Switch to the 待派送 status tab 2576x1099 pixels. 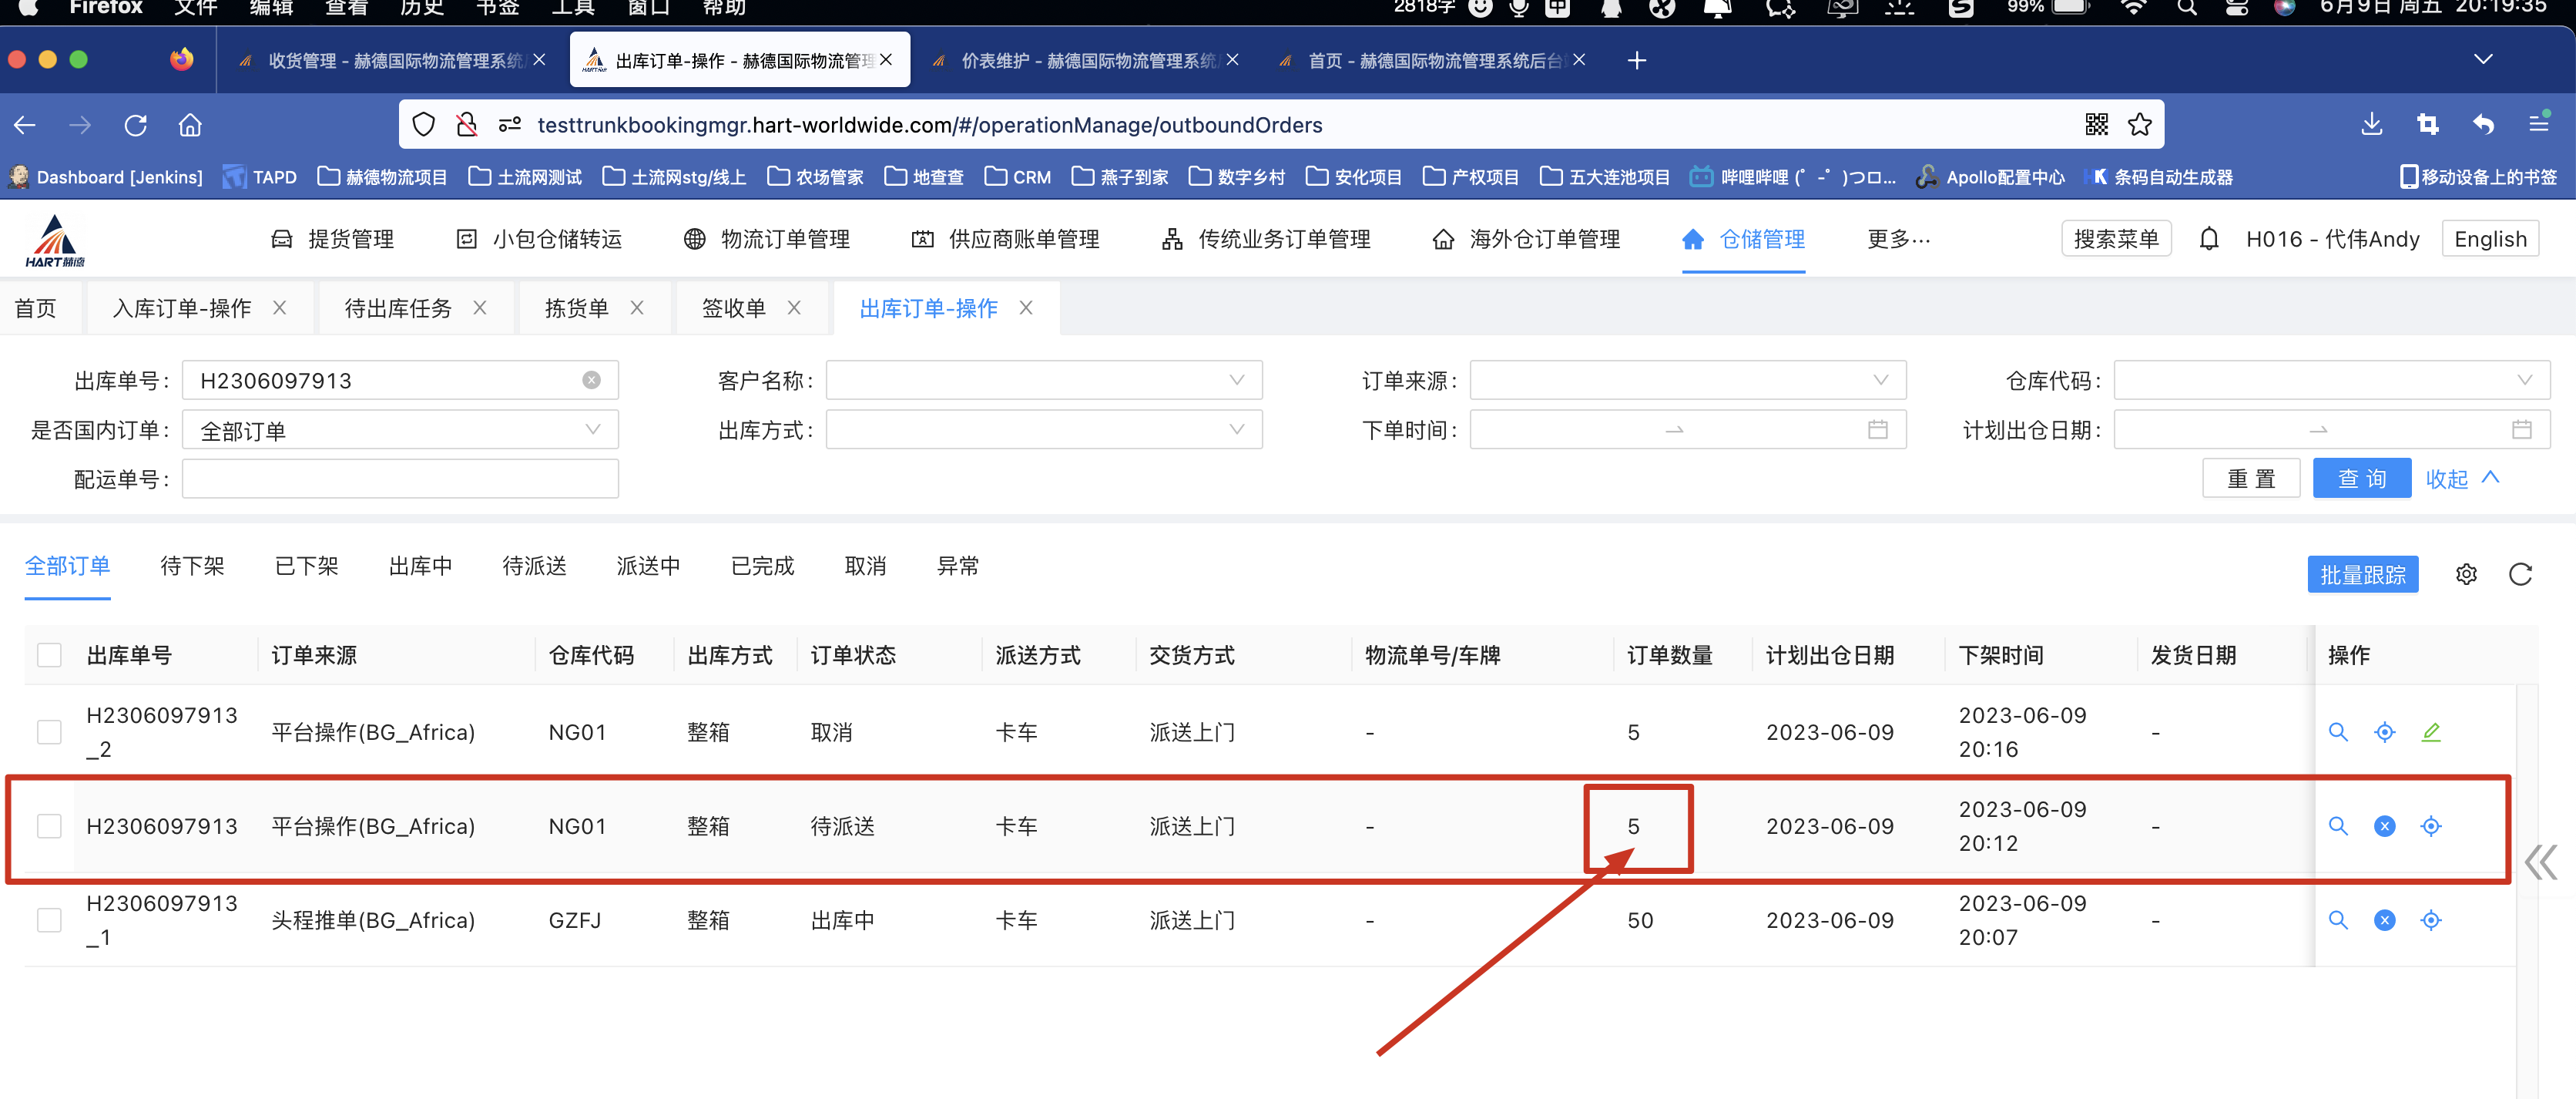click(534, 566)
